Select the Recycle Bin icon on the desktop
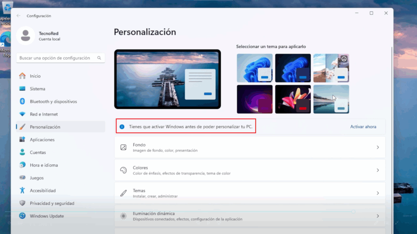Viewport: 417px width, 234px height. [x=7, y=8]
